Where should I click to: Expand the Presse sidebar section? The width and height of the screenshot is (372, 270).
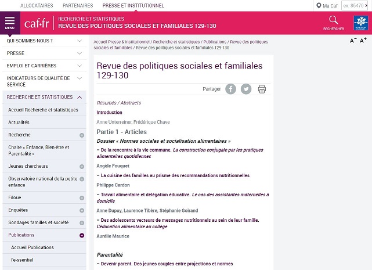80,53
